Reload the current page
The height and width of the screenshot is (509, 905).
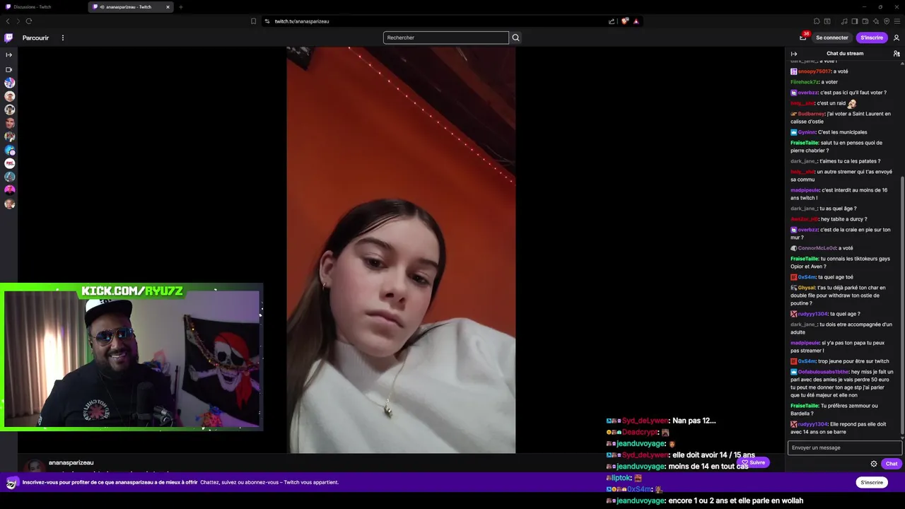pos(28,21)
